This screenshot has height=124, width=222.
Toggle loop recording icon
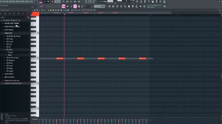(x=79, y=2)
